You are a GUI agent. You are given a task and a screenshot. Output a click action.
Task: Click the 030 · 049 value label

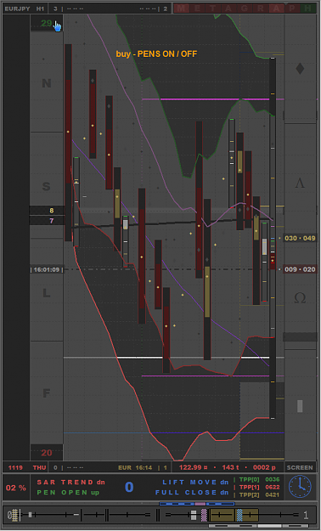click(300, 239)
